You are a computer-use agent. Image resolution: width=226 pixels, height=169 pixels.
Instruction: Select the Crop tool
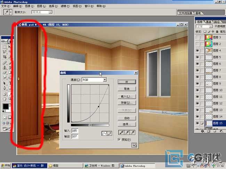[x=5, y=57]
